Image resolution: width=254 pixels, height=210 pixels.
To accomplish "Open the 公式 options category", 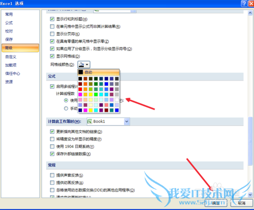I will (9, 23).
